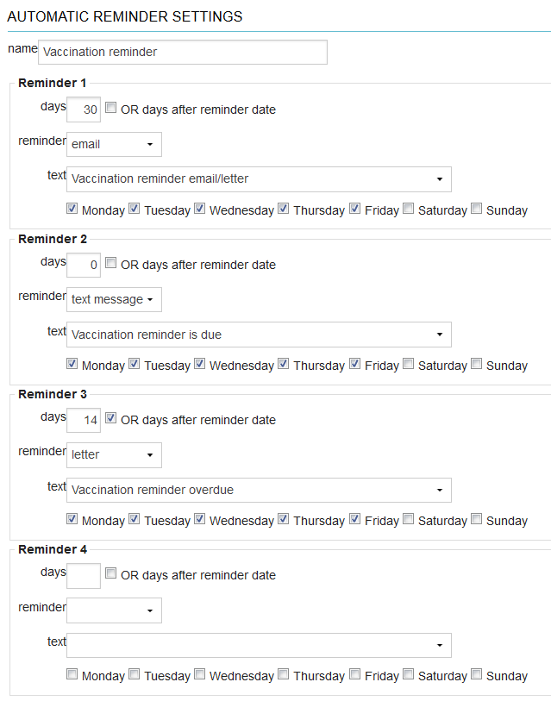Click the 'Vaccination reminder' name field
The width and height of the screenshot is (551, 701).
183,52
